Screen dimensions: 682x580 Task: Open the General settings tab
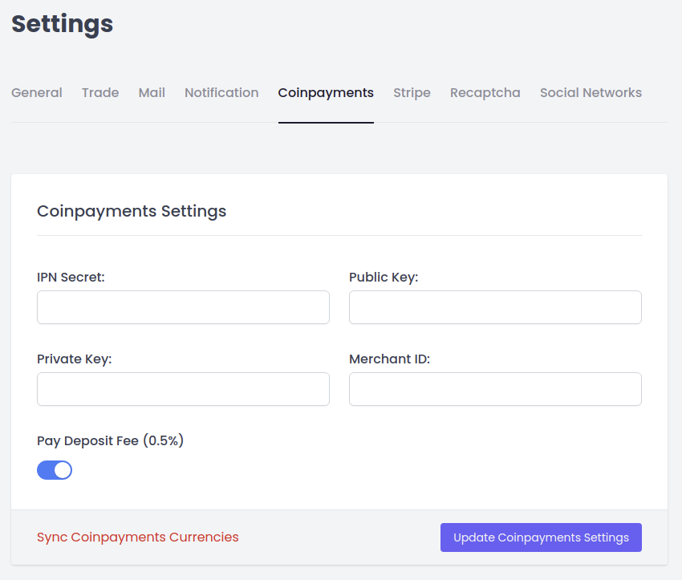[37, 93]
